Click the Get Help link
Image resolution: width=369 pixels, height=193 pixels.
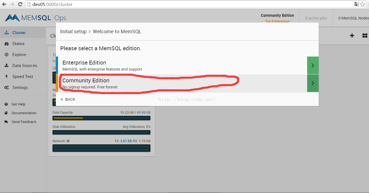[x=18, y=104]
